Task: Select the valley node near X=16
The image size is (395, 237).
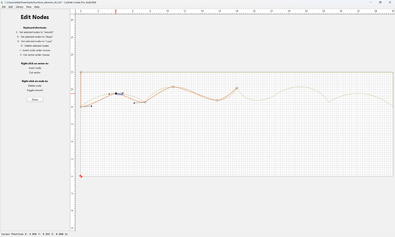Action: pyautogui.click(x=217, y=100)
